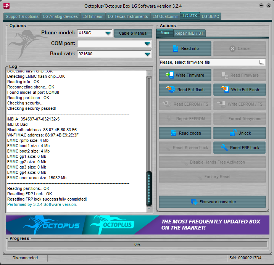Click the Firmware converter icon
The height and width of the screenshot is (265, 274).
[194, 202]
